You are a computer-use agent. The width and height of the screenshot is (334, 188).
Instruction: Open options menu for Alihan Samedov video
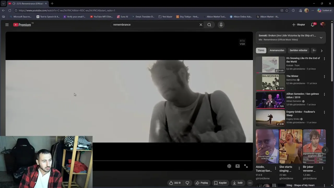point(324,94)
